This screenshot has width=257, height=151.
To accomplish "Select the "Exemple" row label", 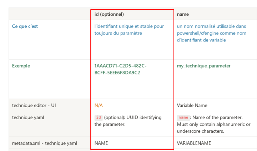I will pos(21,66).
